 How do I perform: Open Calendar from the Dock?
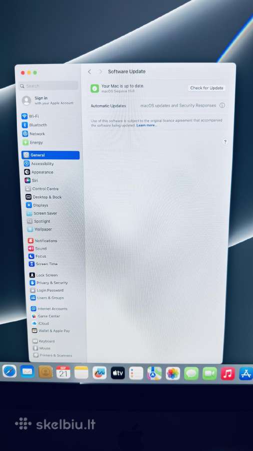[63, 372]
